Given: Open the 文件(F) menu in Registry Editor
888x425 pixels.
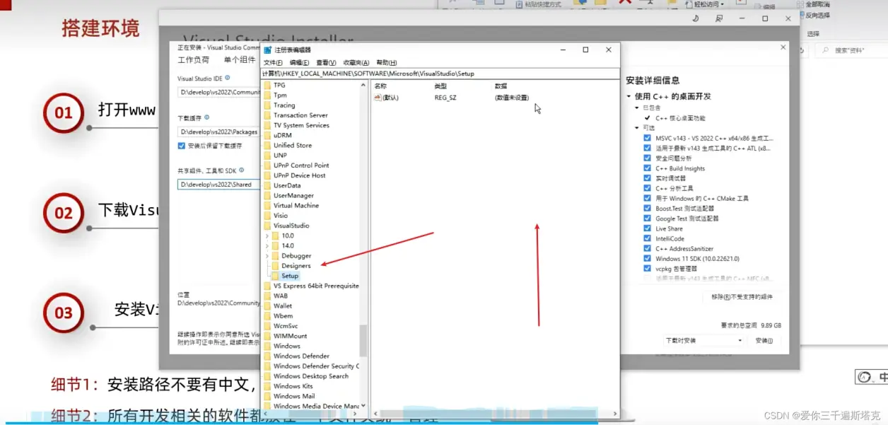Looking at the screenshot, I should (x=273, y=63).
